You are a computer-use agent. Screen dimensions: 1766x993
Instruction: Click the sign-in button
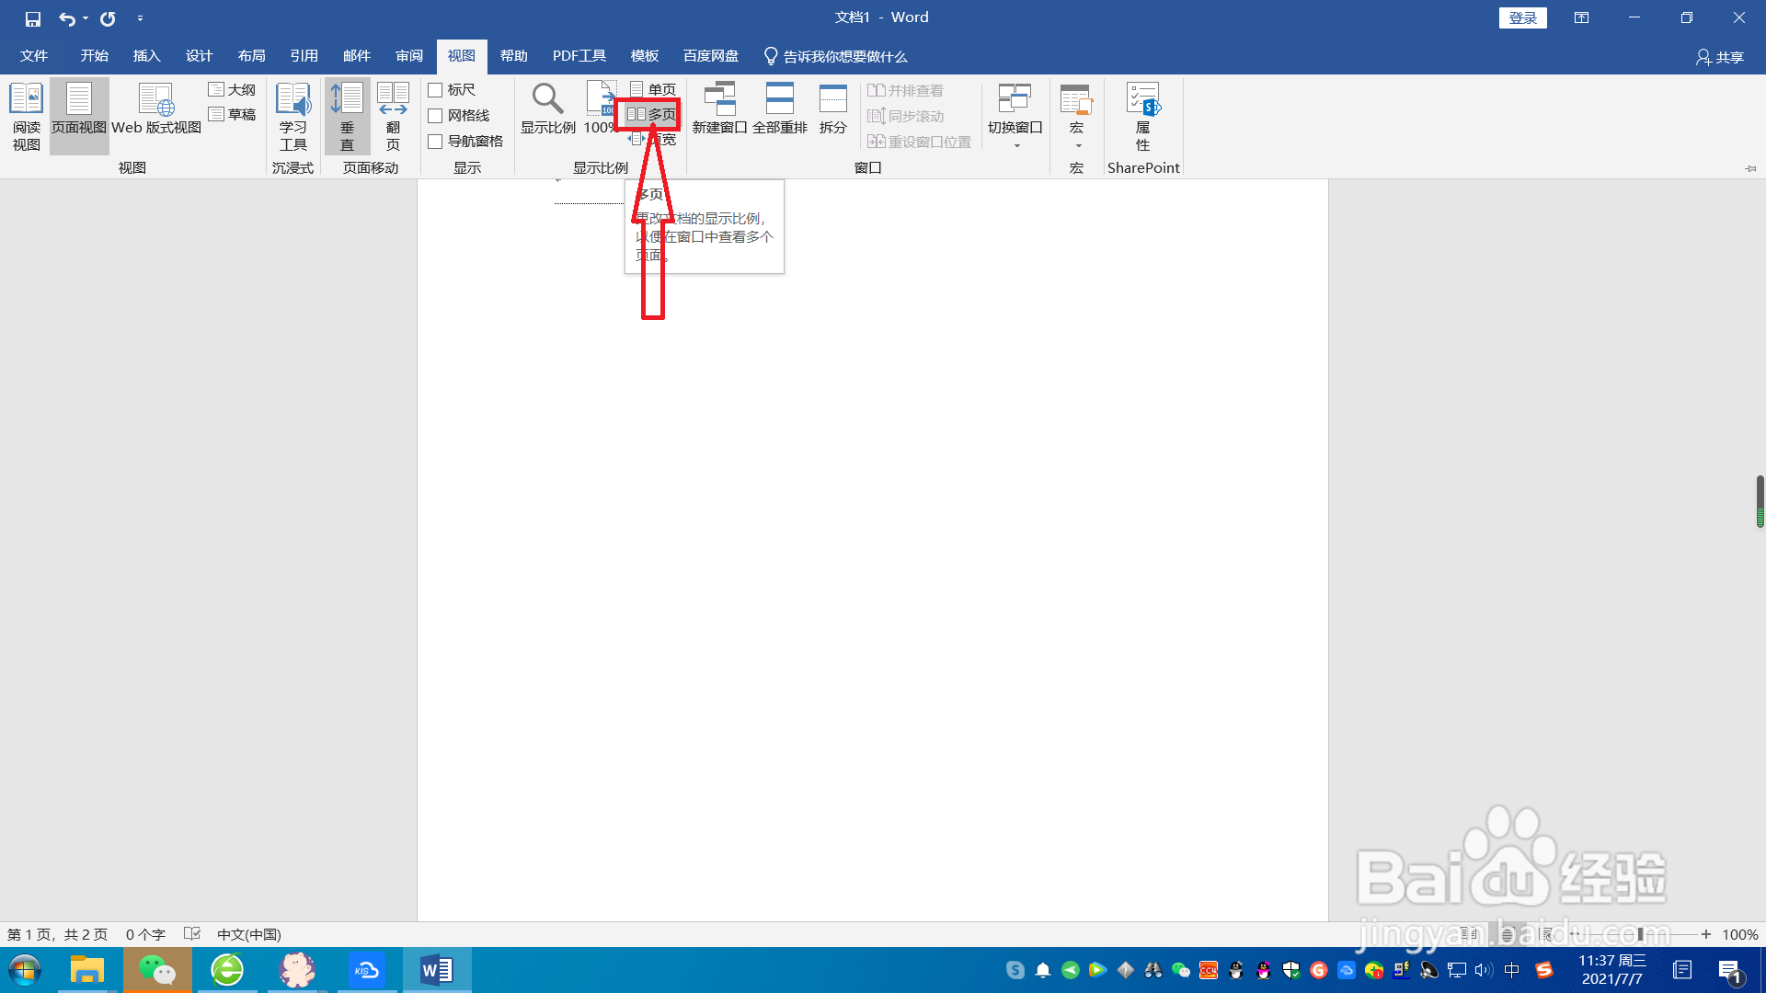[x=1522, y=18]
